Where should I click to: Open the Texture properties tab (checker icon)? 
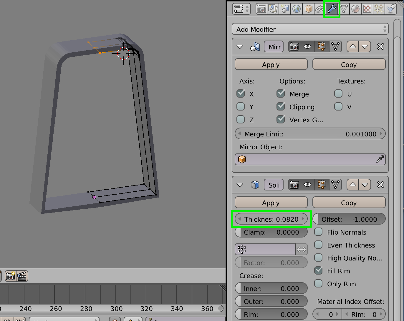tap(367, 9)
